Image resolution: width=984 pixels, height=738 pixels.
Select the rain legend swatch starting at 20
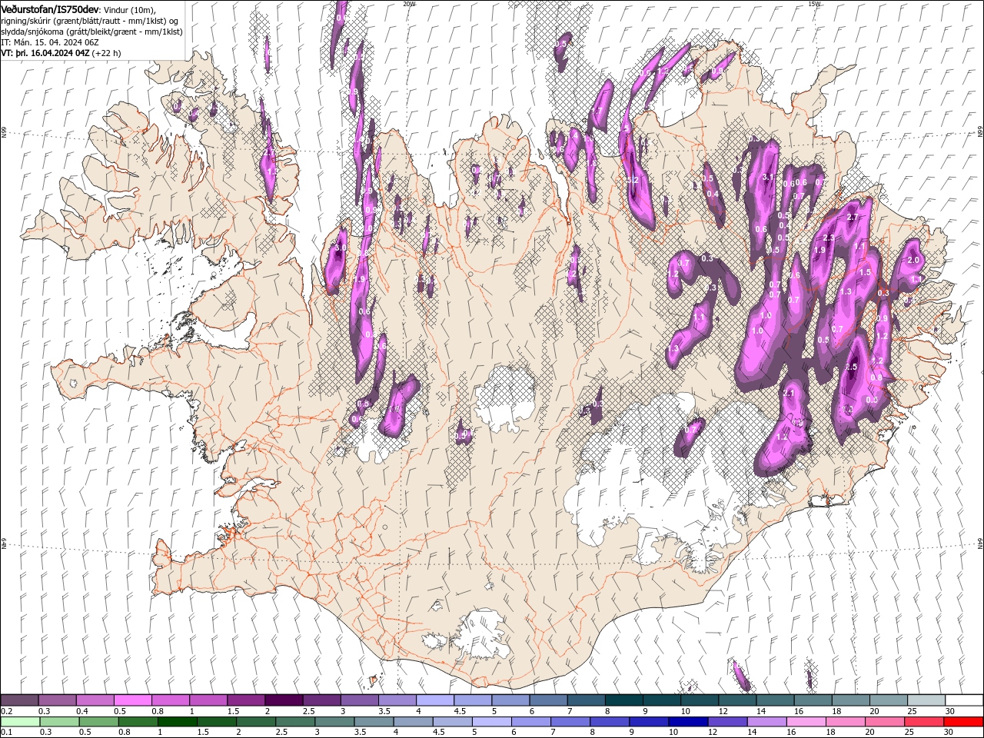[885, 722]
